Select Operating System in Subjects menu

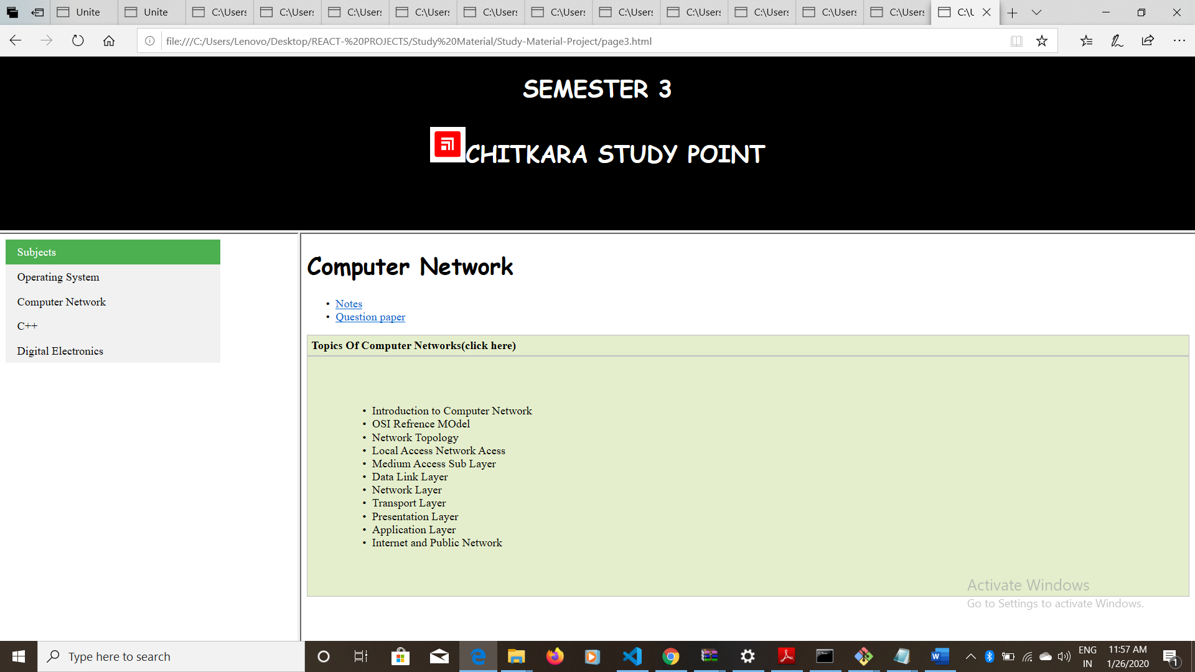pyautogui.click(x=113, y=277)
